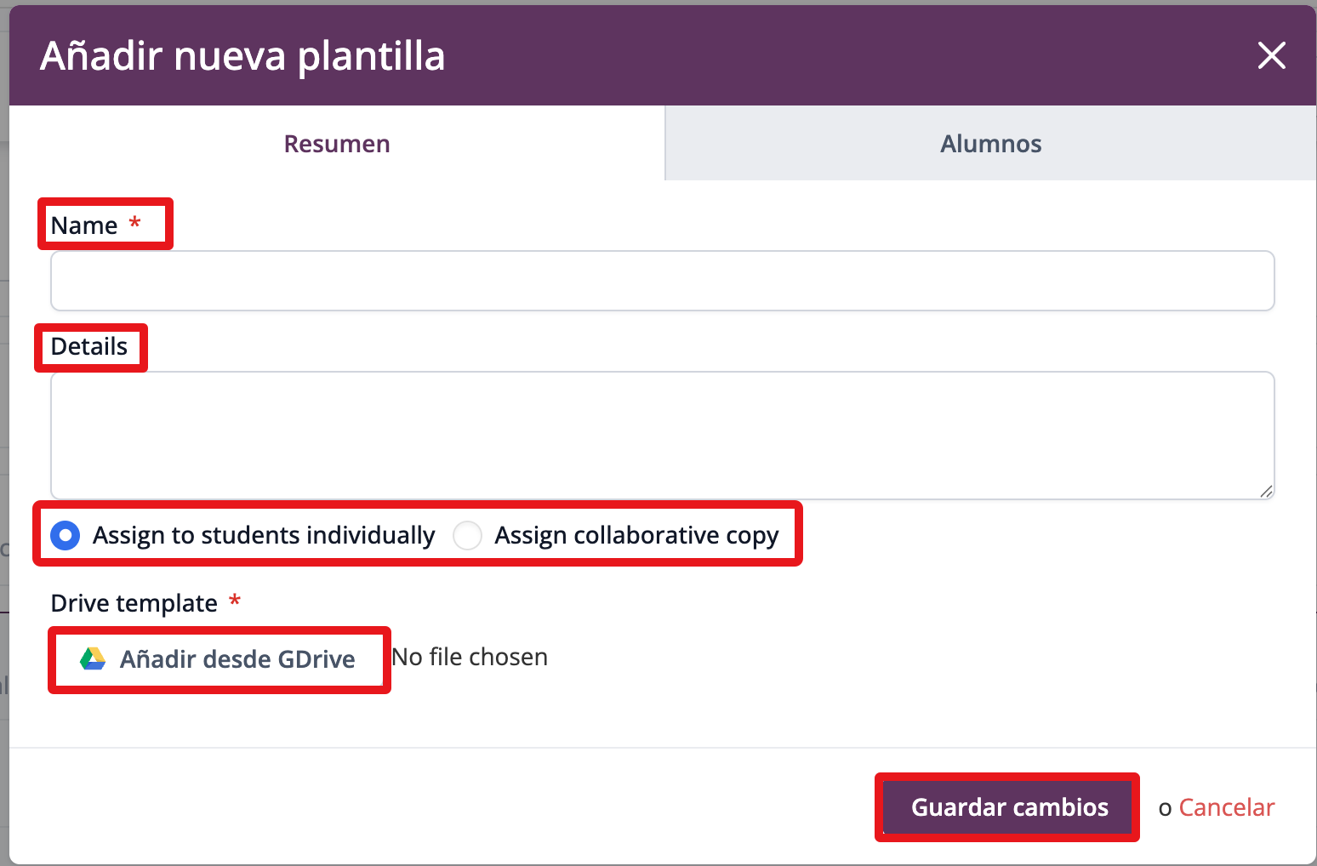Click the Añadir desde GDrive button text
This screenshot has height=866, width=1317.
tap(237, 659)
